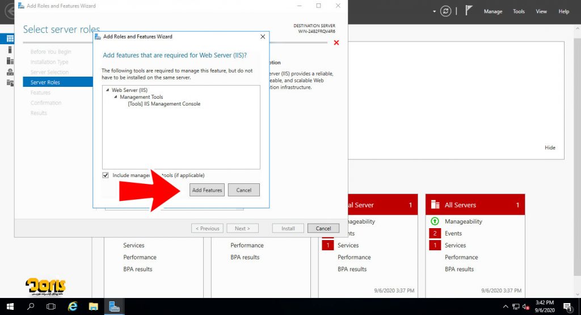Click the All Servers tile header
Image resolution: width=581 pixels, height=315 pixels.
(475, 204)
